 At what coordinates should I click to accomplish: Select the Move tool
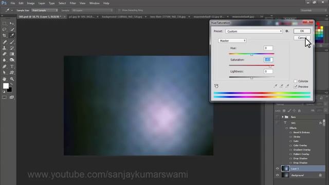12,23
